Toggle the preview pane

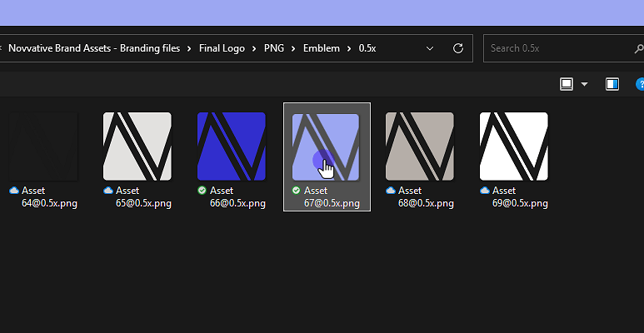[612, 84]
